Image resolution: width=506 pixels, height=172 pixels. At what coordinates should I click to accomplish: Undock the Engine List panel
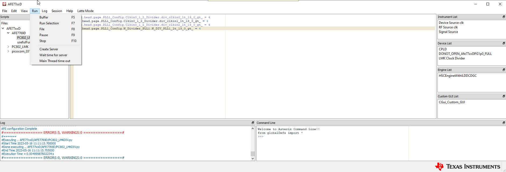(504, 70)
